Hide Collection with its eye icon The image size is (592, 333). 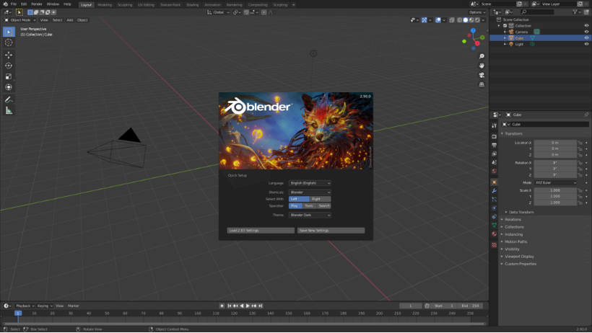coord(586,26)
